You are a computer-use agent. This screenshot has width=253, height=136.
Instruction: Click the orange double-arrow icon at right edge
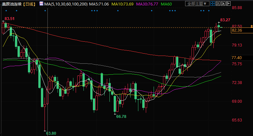coord(248,25)
